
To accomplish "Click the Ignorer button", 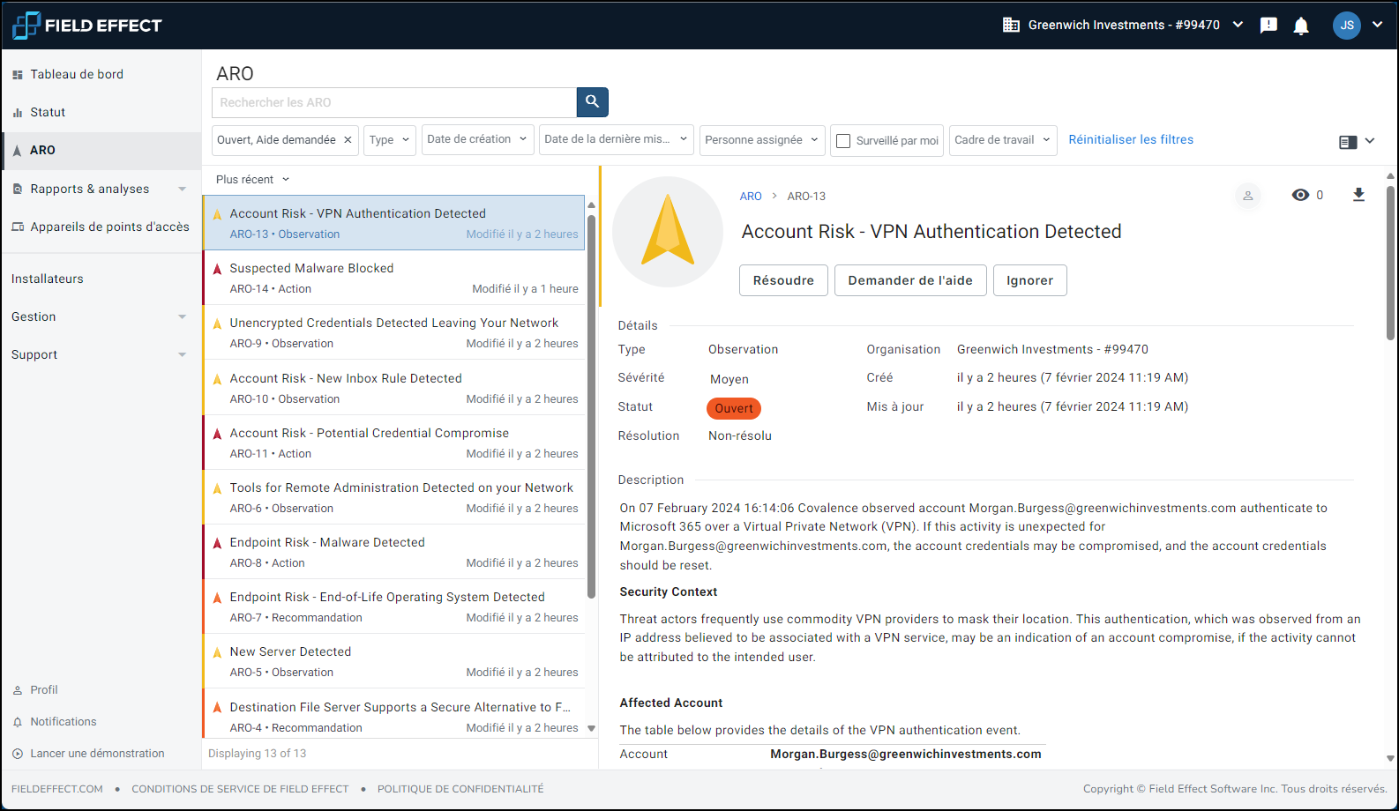I will pyautogui.click(x=1029, y=280).
